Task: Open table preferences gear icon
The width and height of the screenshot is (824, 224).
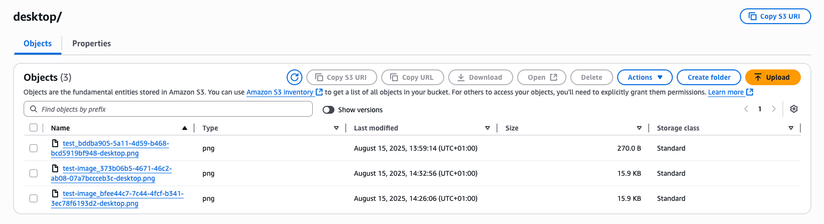Action: (794, 109)
